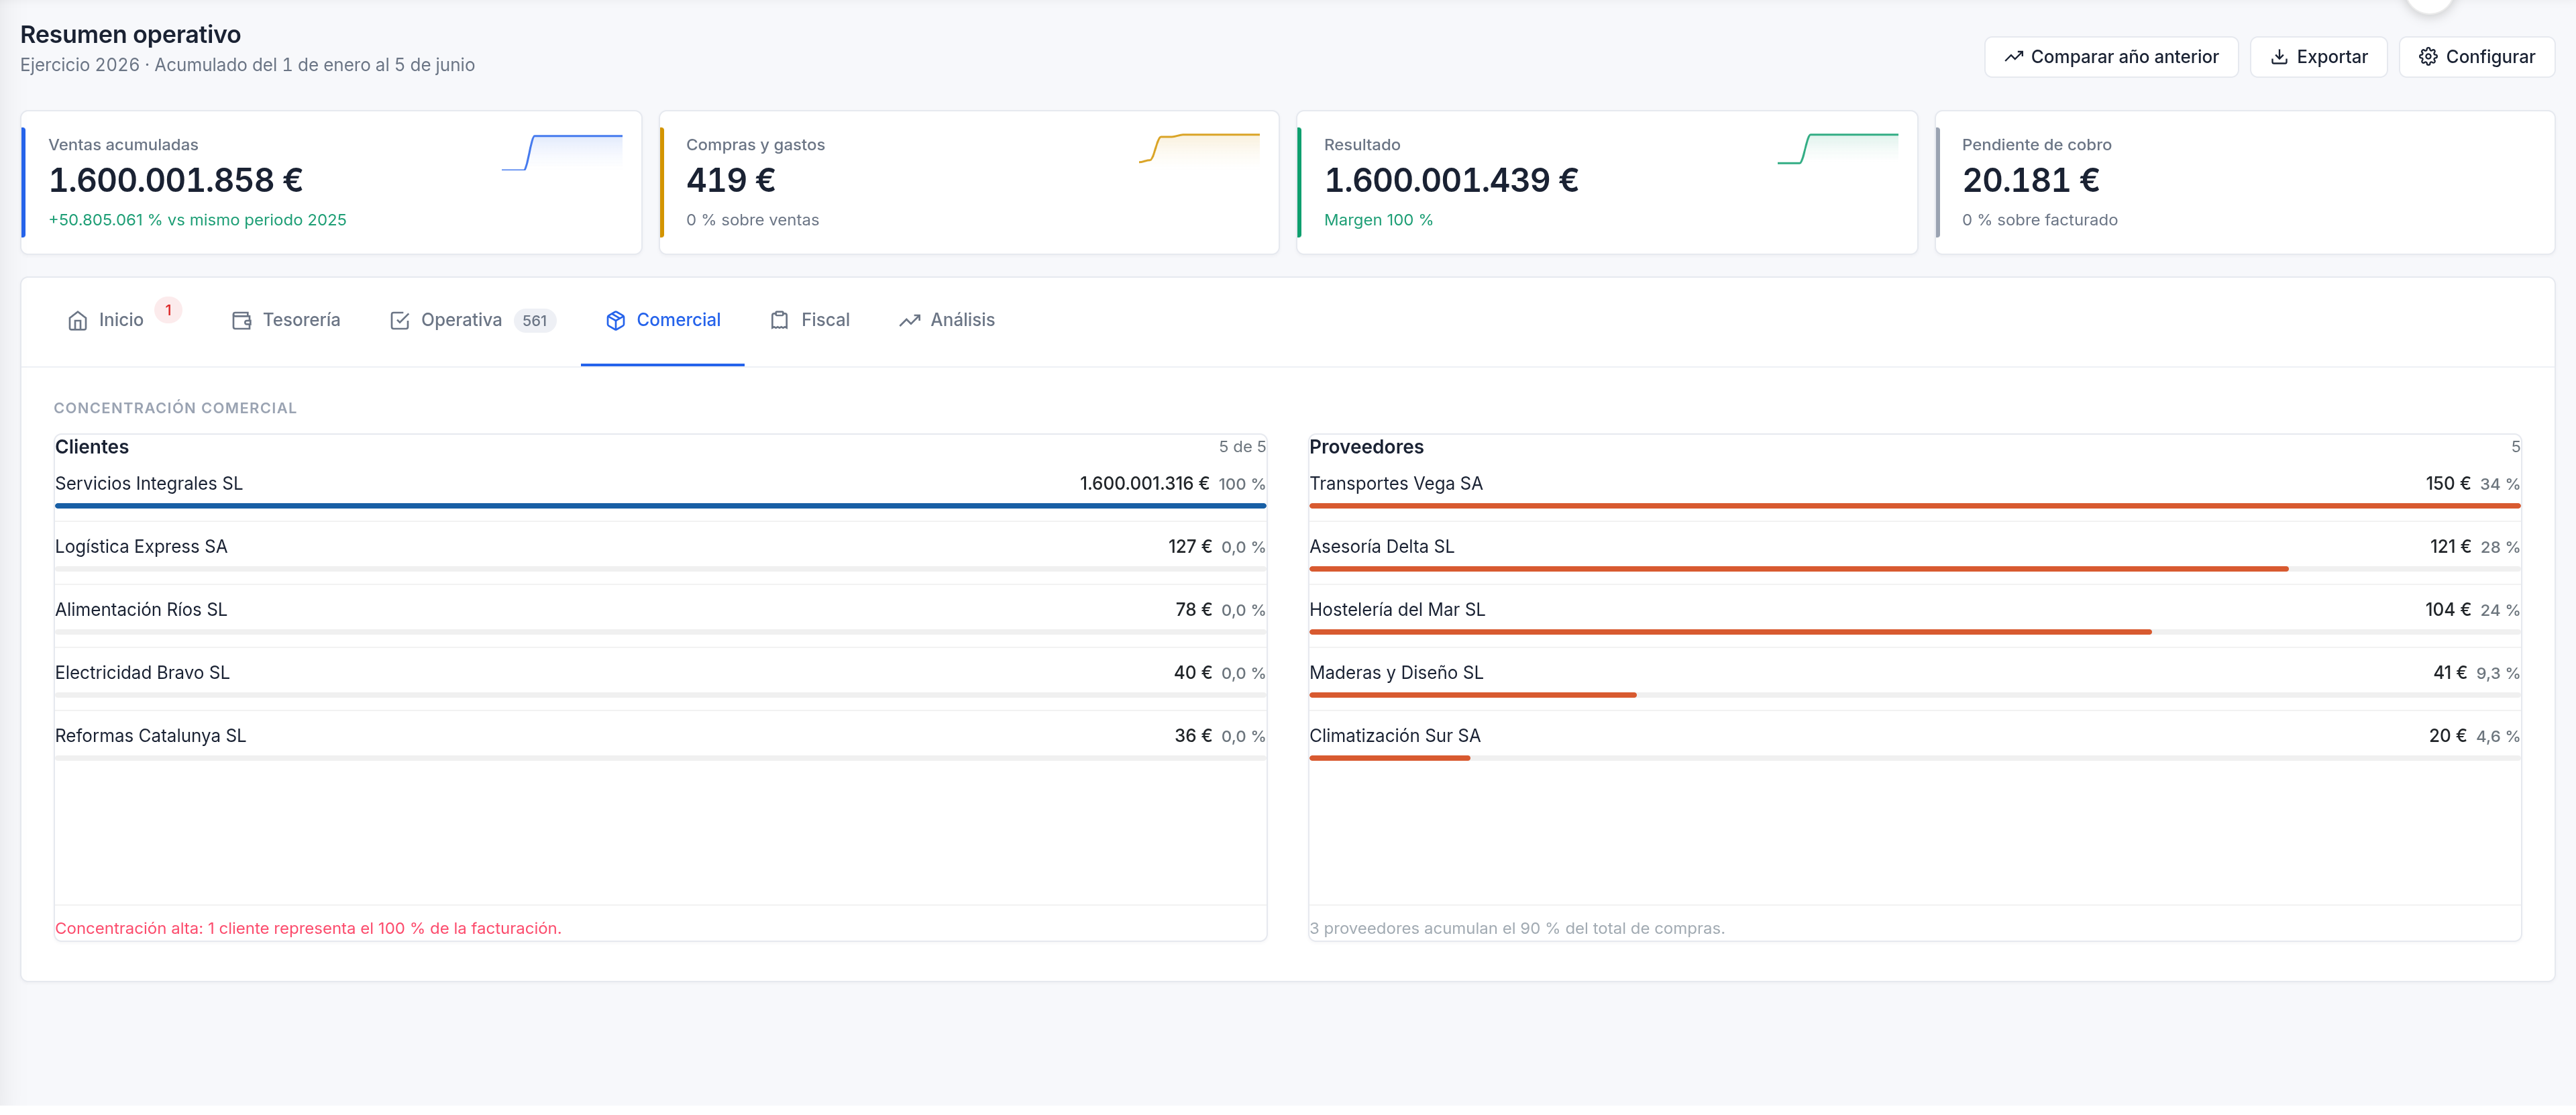Click the Ventas acumuladas sparkline chart
Viewport: 2576px width, 1115px height.
click(x=562, y=153)
